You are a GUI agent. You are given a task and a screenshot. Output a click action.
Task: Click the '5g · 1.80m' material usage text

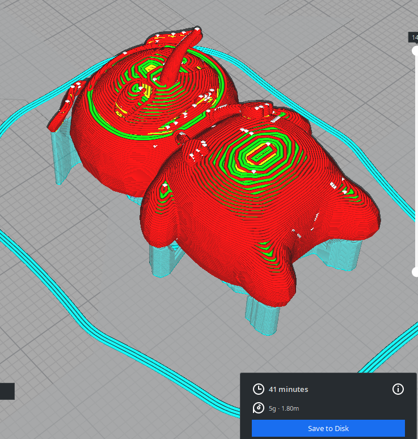[x=284, y=408]
